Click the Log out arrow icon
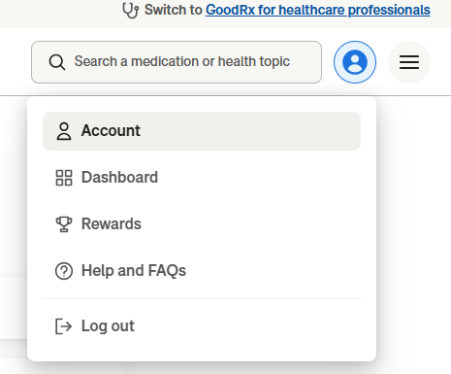 point(64,326)
